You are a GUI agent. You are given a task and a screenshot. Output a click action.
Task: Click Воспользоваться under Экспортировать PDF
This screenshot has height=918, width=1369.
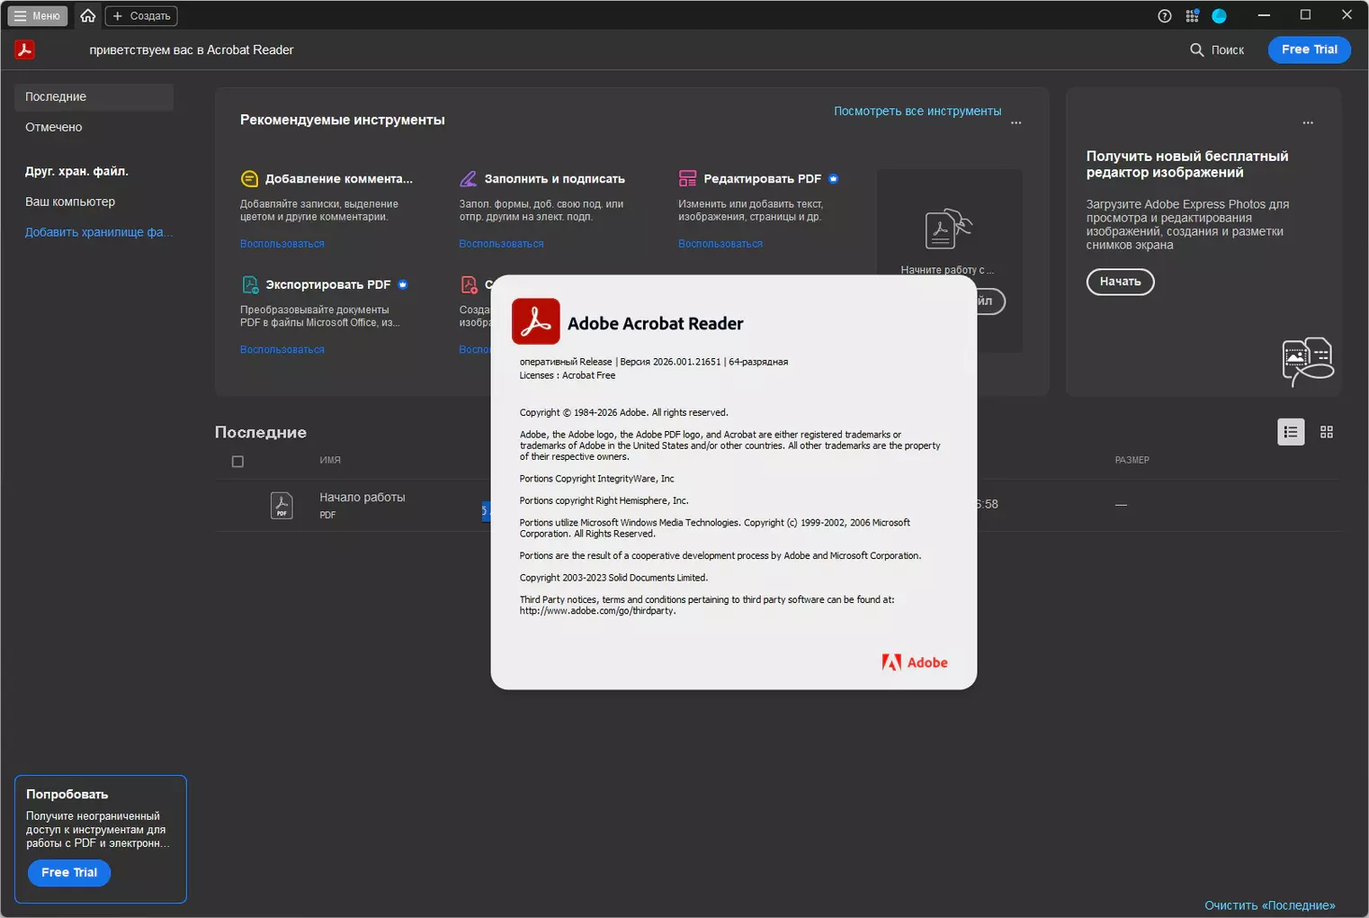point(282,349)
